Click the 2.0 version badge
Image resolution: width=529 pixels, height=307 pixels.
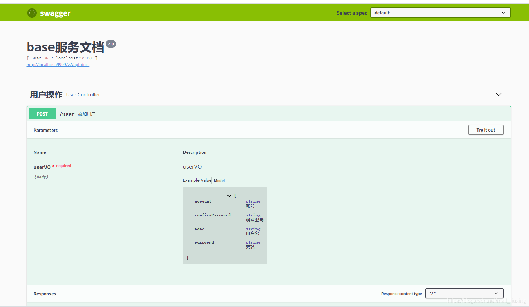click(111, 44)
